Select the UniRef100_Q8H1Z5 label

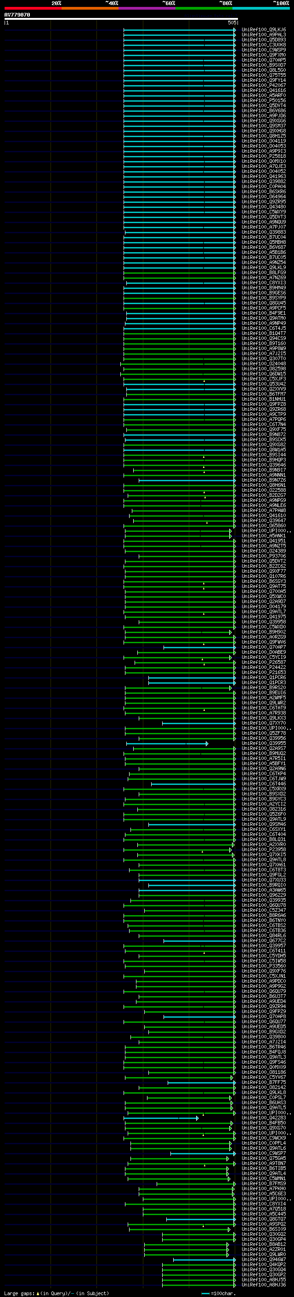[263, 136]
